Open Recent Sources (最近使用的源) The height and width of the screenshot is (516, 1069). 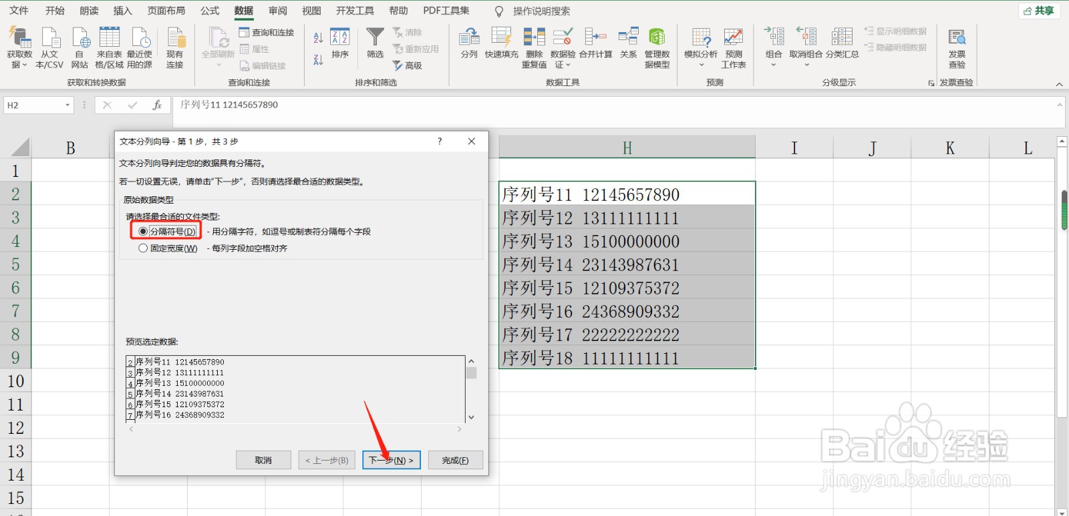(x=140, y=48)
